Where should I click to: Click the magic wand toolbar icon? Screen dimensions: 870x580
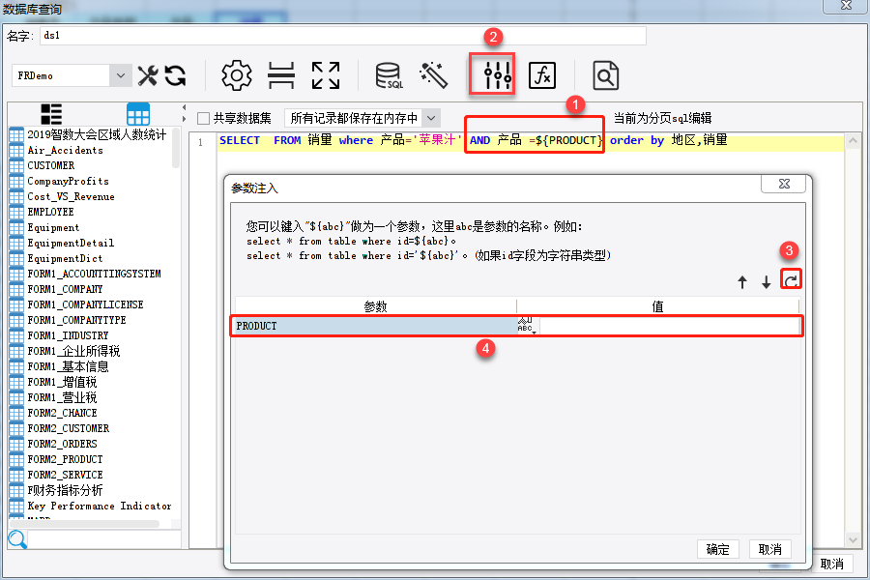pos(433,75)
